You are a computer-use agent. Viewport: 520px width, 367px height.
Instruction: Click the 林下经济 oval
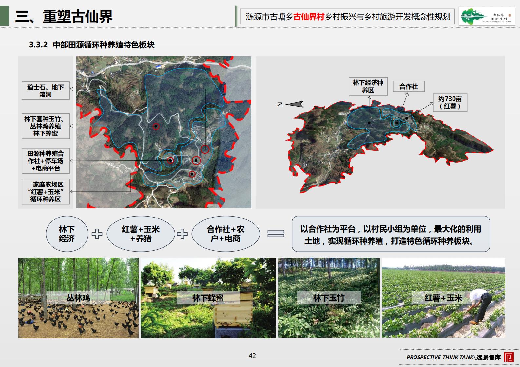[x=67, y=234]
